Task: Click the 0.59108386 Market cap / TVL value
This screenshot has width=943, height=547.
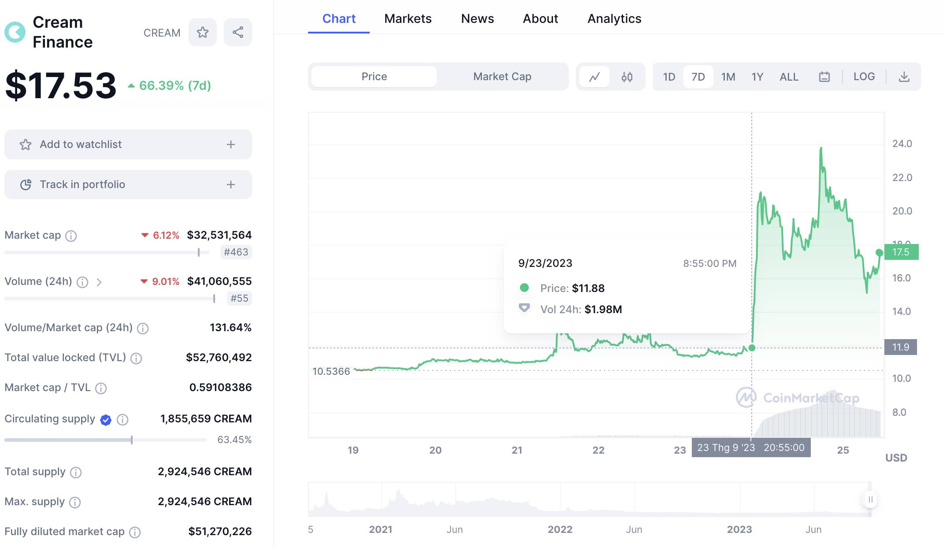Action: (220, 387)
